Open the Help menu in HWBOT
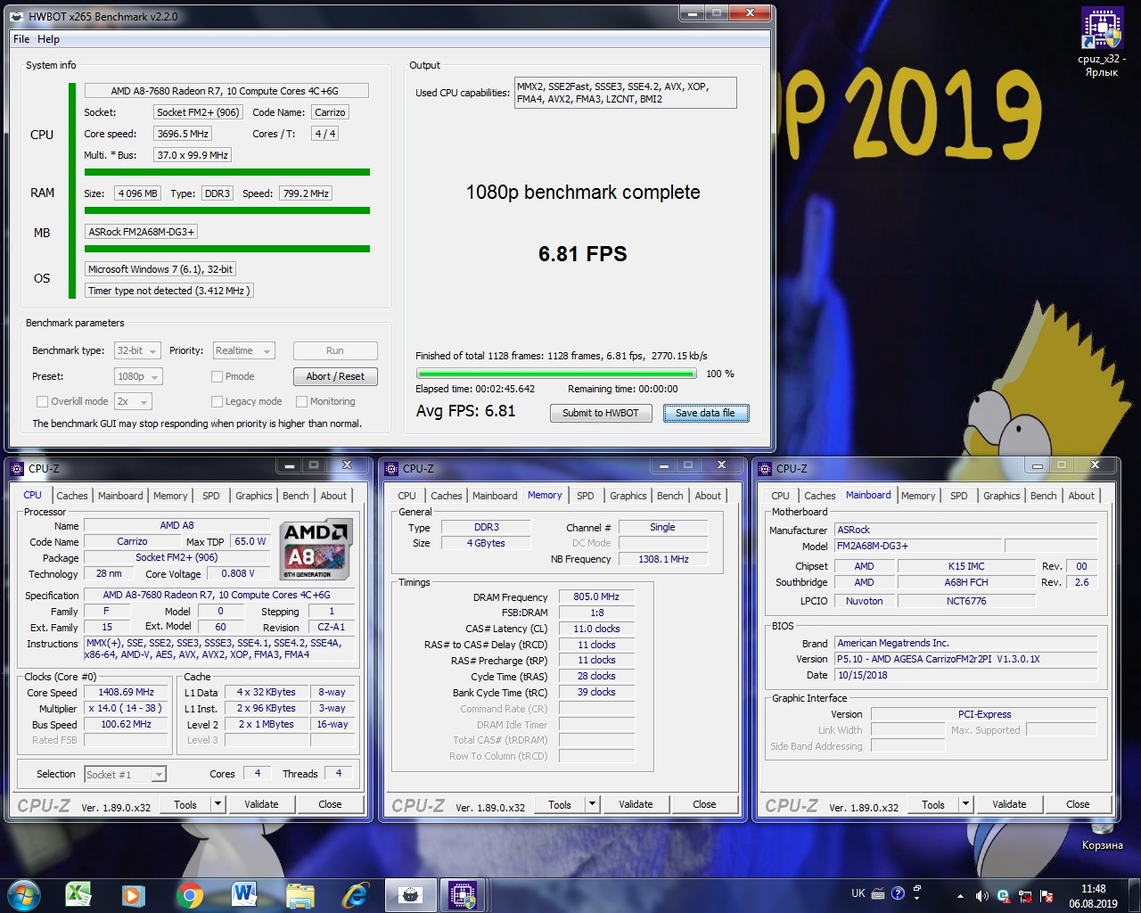The width and height of the screenshot is (1141, 913). pyautogui.click(x=48, y=39)
